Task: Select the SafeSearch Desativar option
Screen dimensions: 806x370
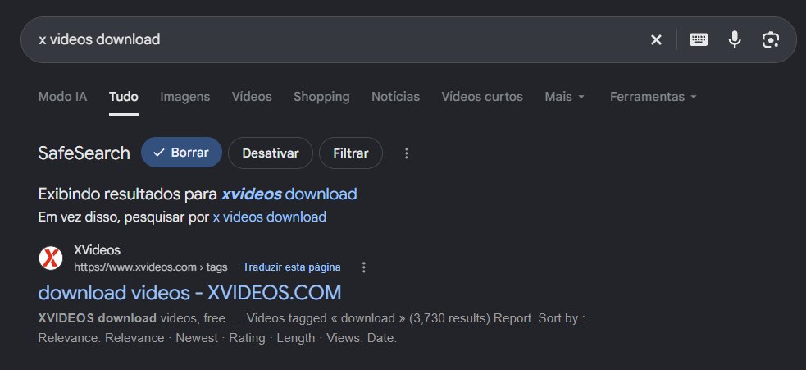Action: [271, 153]
